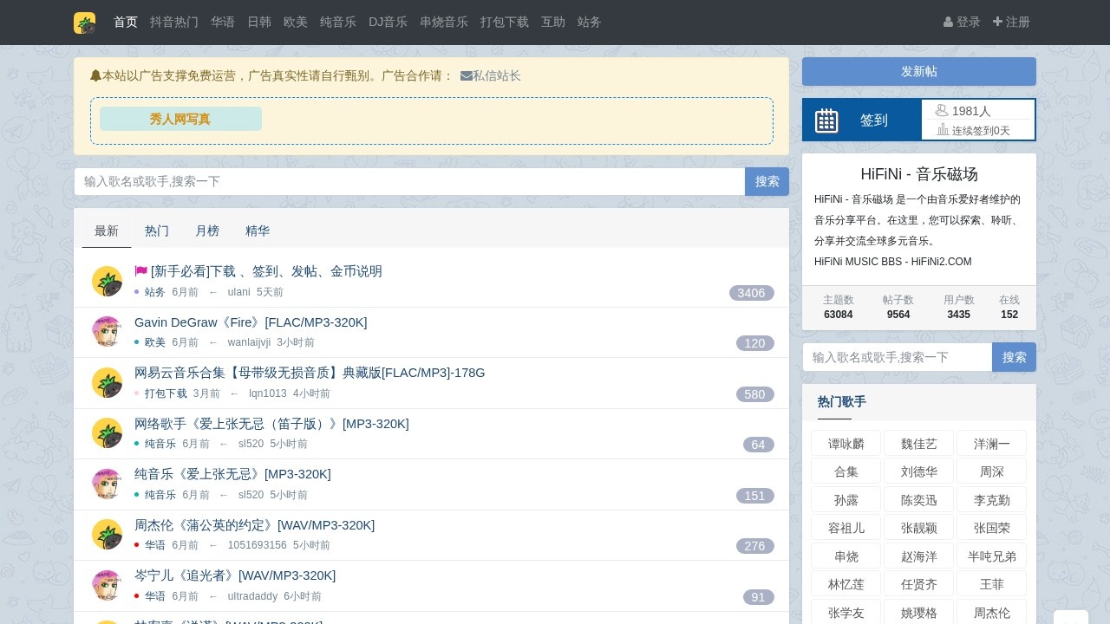Viewport: 1110px width, 624px height.
Task: Open 华语 section in navigation bar
Action: click(x=223, y=23)
